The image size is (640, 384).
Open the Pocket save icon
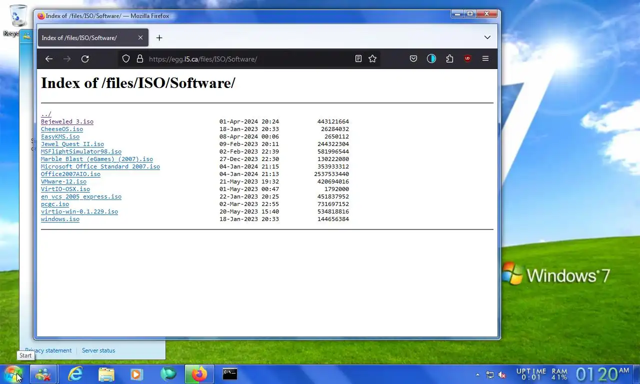pos(413,59)
